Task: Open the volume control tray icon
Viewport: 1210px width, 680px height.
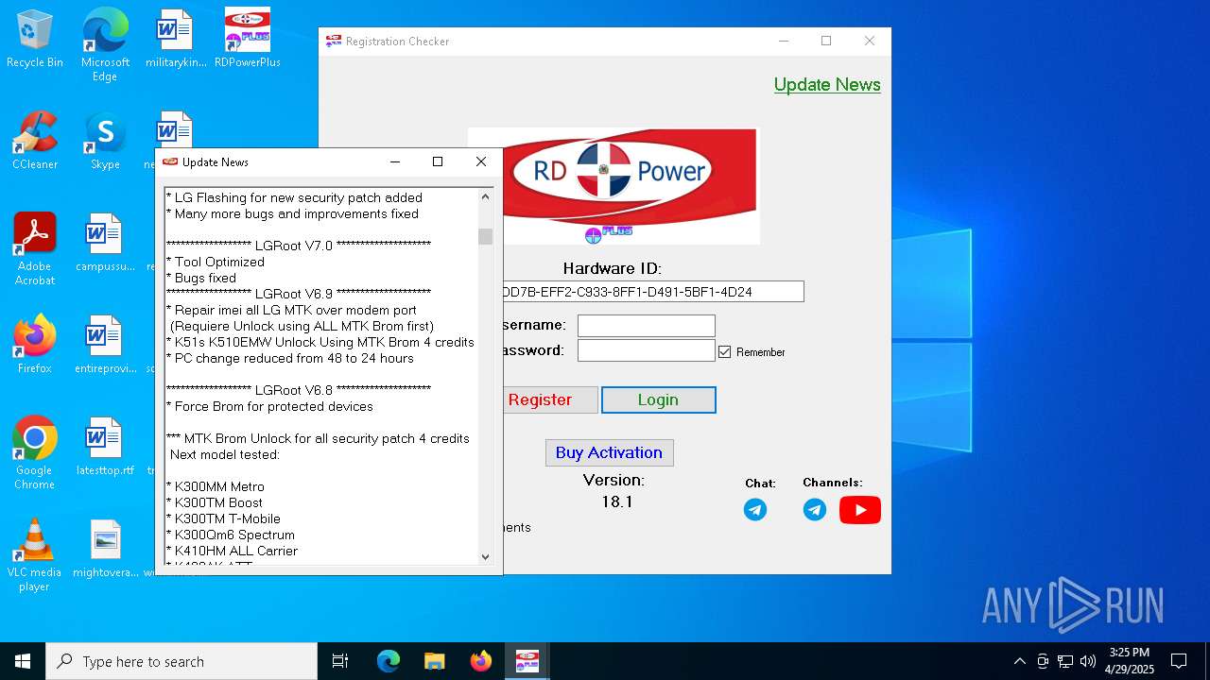Action: (1088, 661)
